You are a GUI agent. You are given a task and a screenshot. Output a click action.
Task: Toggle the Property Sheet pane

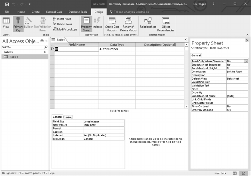click(86, 24)
